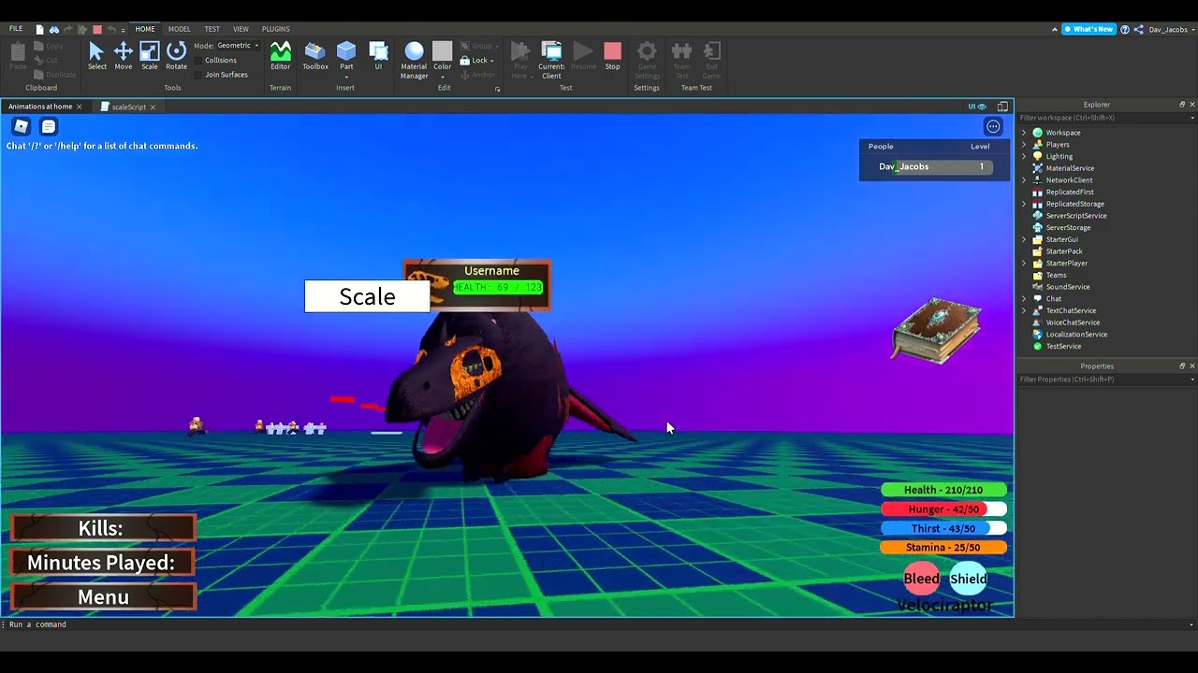
Task: Click the New file icon in quick access bar
Action: pyautogui.click(x=39, y=29)
